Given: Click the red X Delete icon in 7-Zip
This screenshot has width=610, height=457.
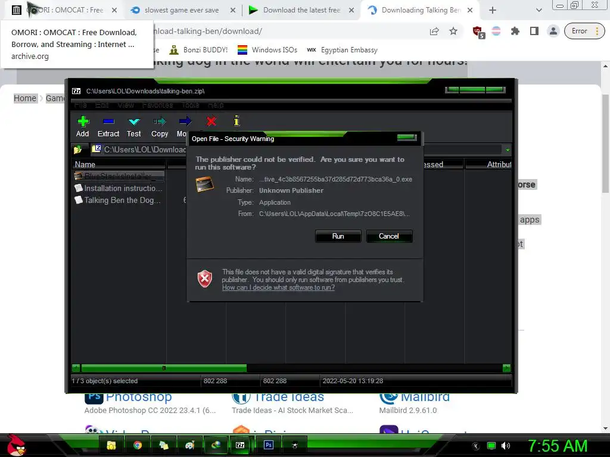Looking at the screenshot, I should click(x=211, y=121).
